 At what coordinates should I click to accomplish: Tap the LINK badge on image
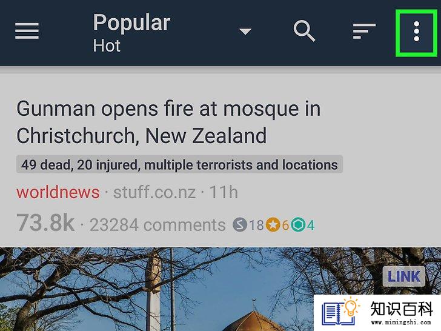[404, 276]
